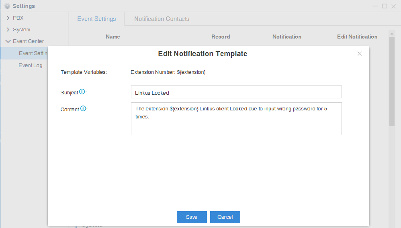Click the System label in the sidebar
401x228 pixels.
click(x=21, y=30)
